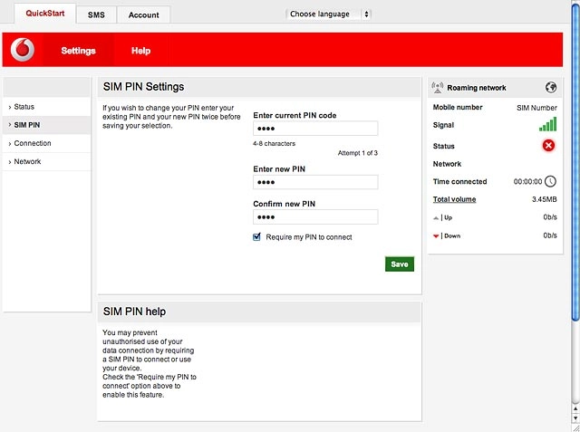This screenshot has height=432, width=580.
Task: Click the Mobile number label
Action: point(458,107)
